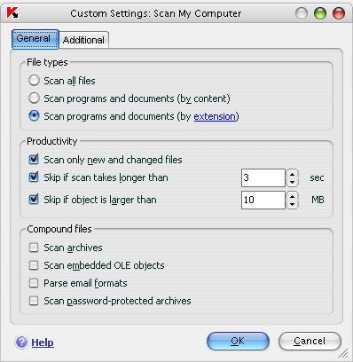353x362 pixels.
Task: Increase scan time limit seconds with up arrow
Action: (x=292, y=174)
